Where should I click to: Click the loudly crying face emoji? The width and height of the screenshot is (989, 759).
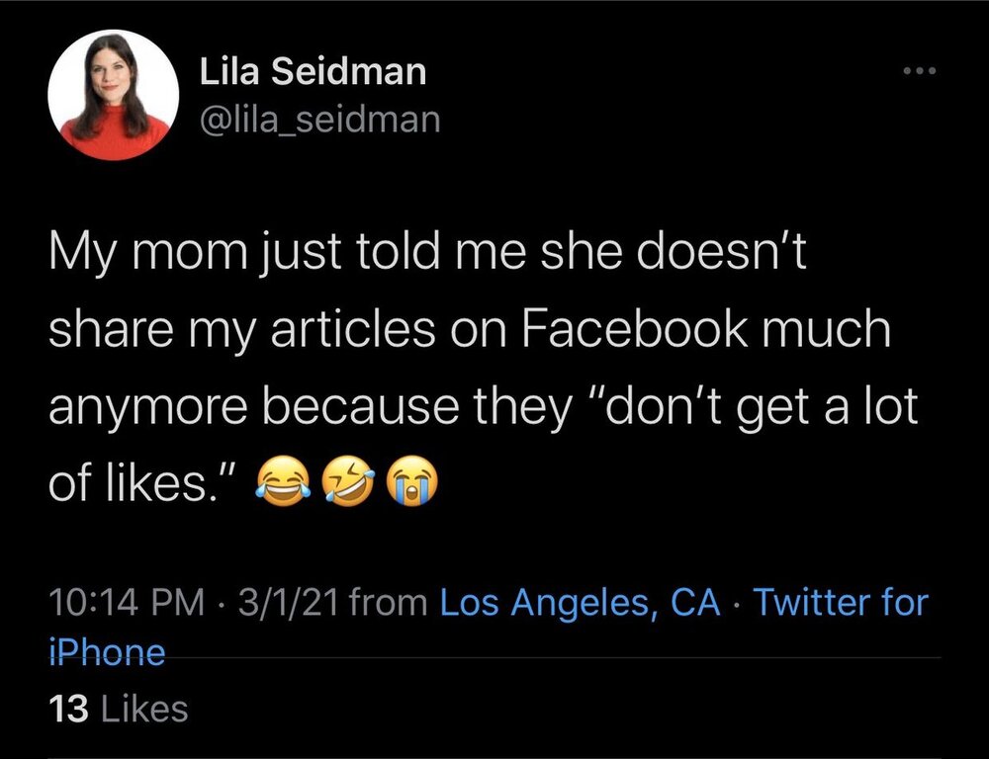(410, 483)
